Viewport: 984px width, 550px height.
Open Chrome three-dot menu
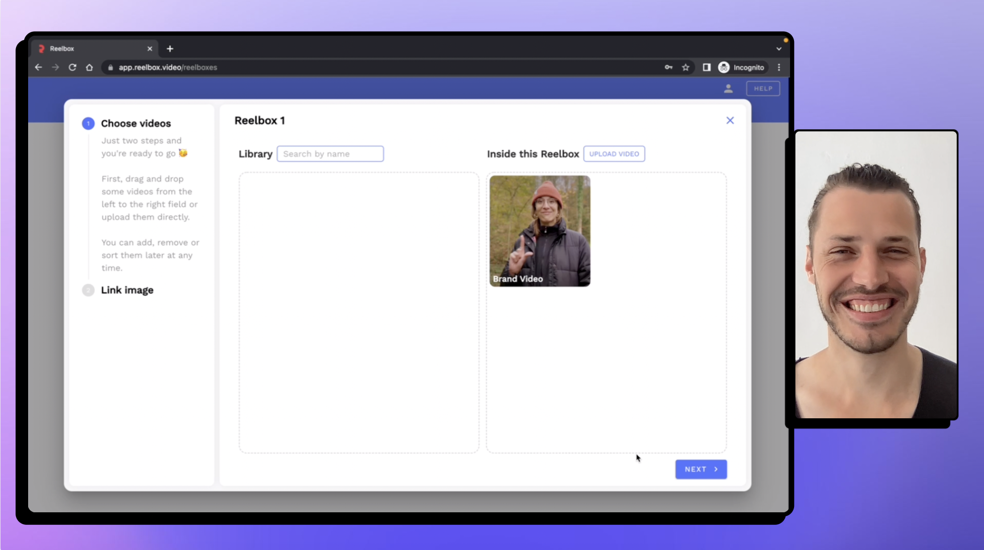779,67
